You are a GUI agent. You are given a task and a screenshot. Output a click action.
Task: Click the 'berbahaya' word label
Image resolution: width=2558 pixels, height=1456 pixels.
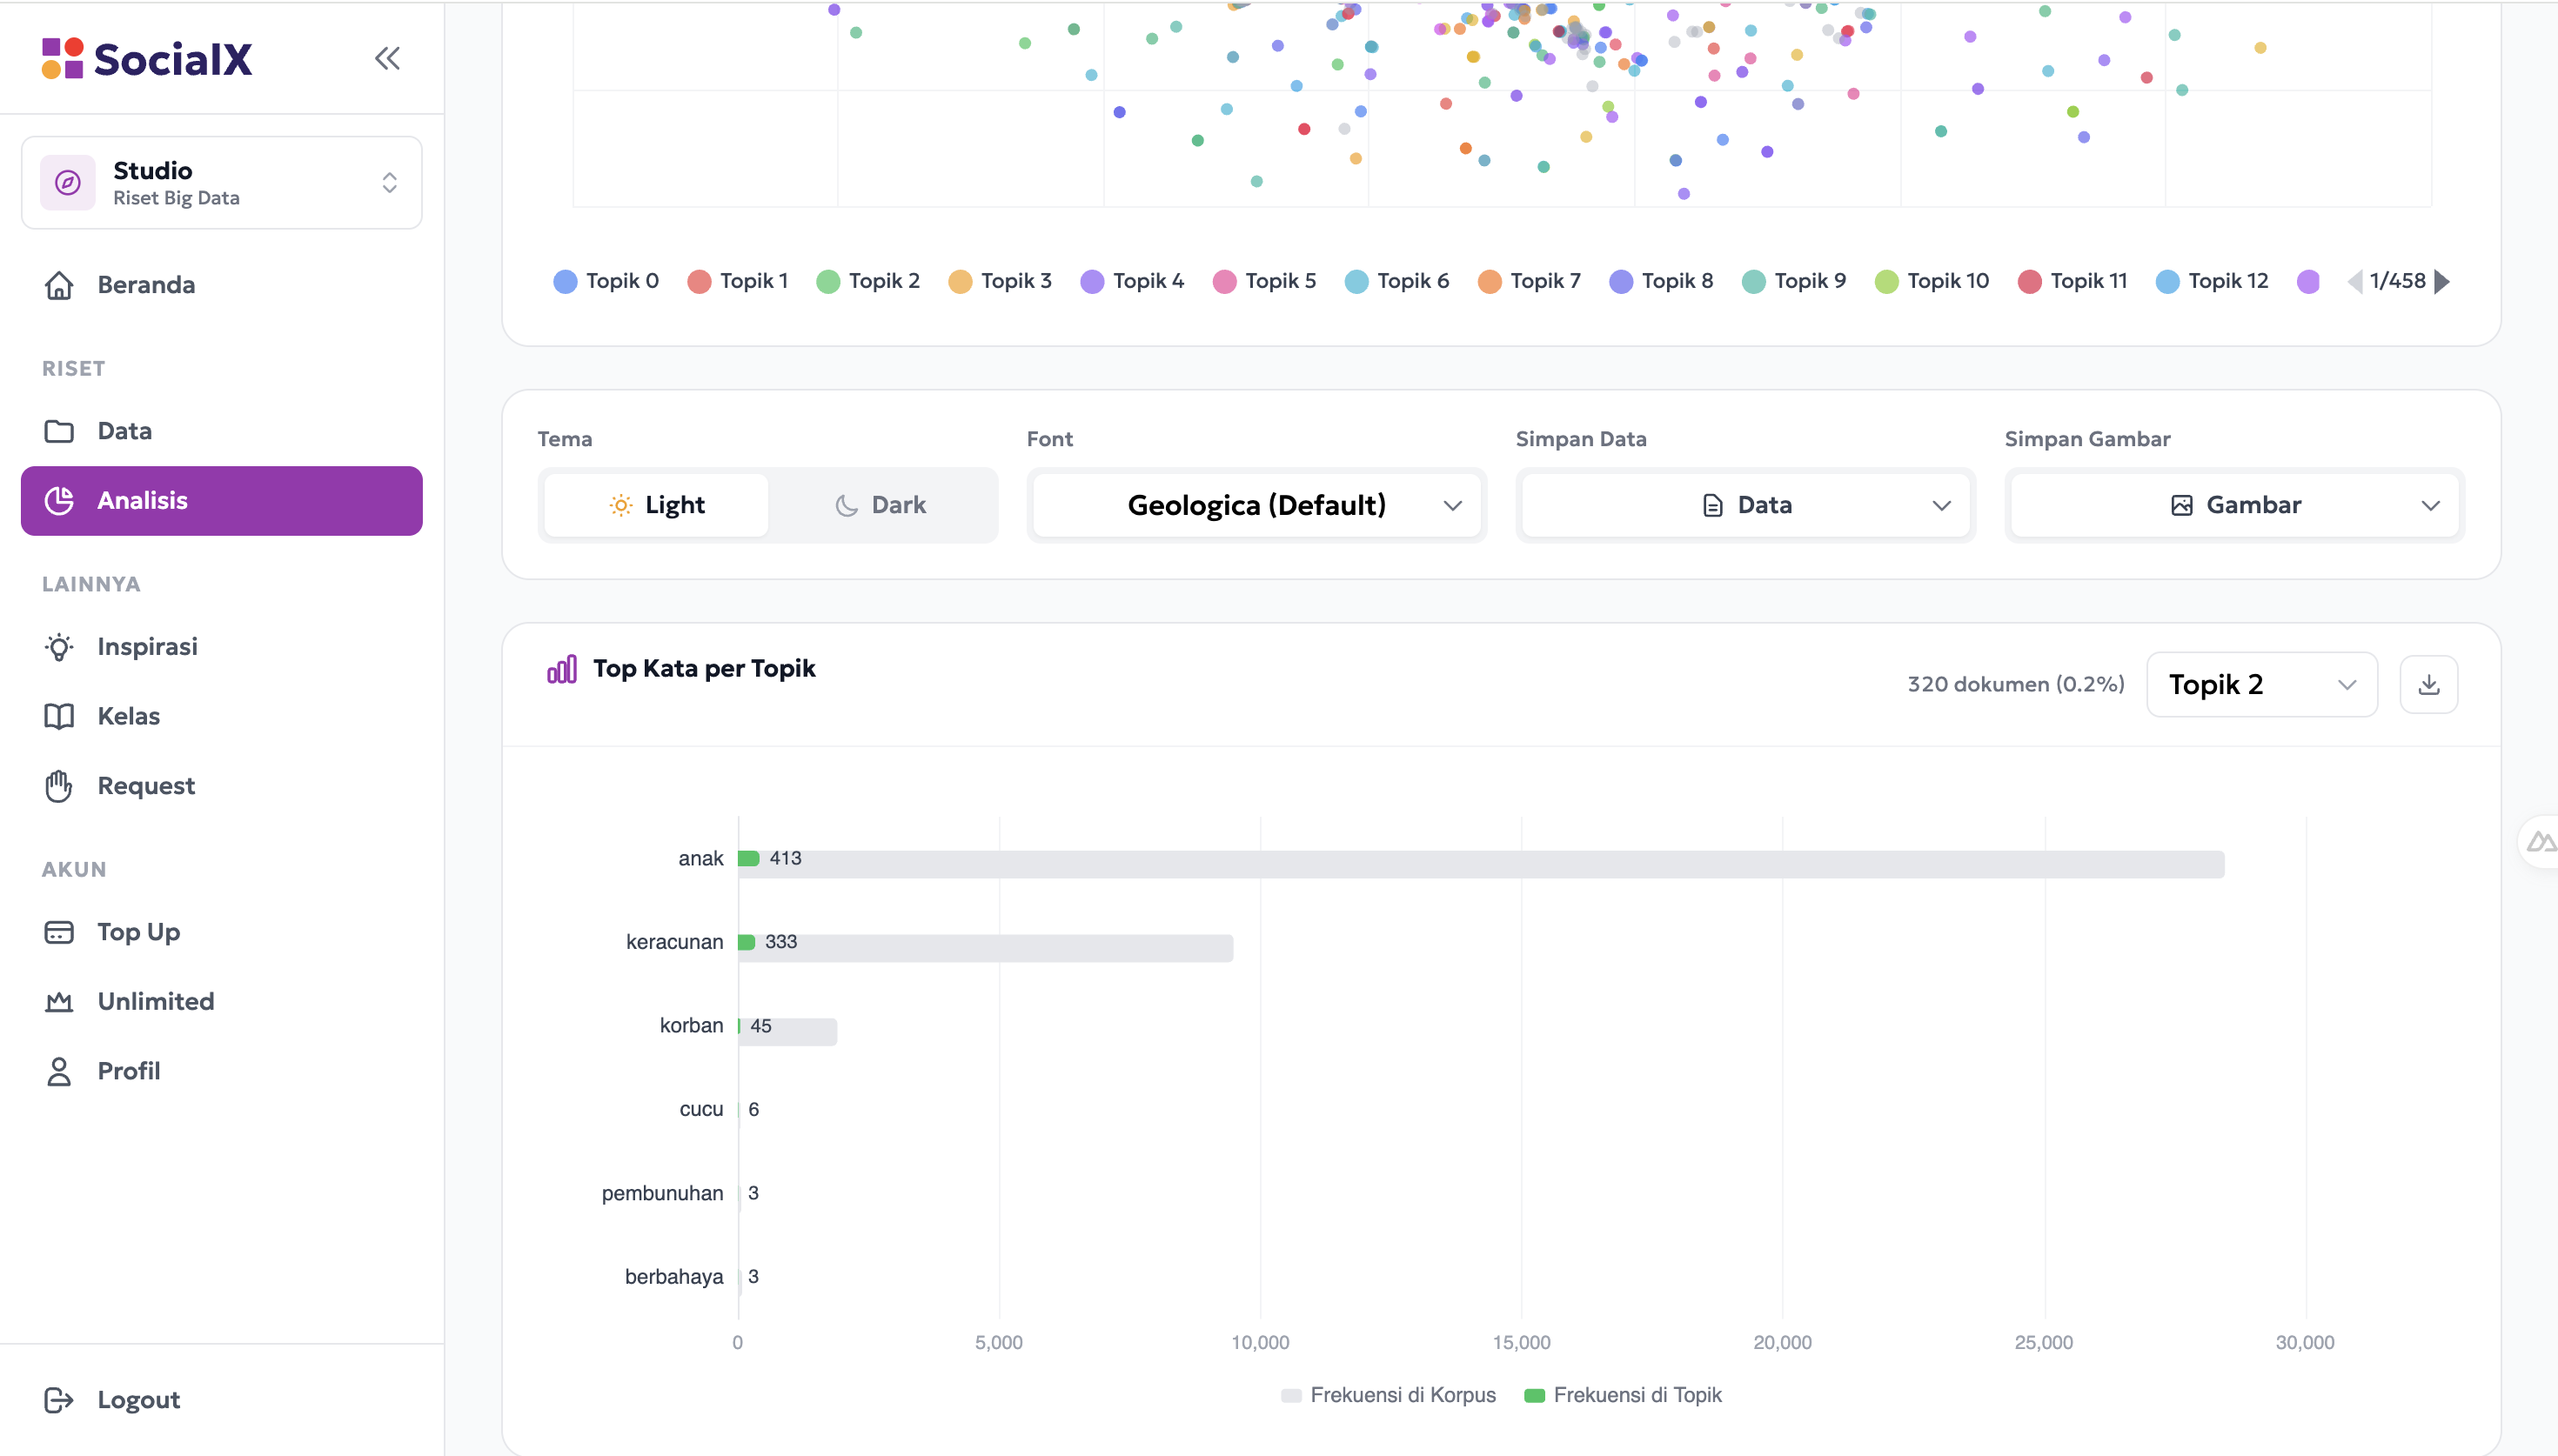[673, 1277]
